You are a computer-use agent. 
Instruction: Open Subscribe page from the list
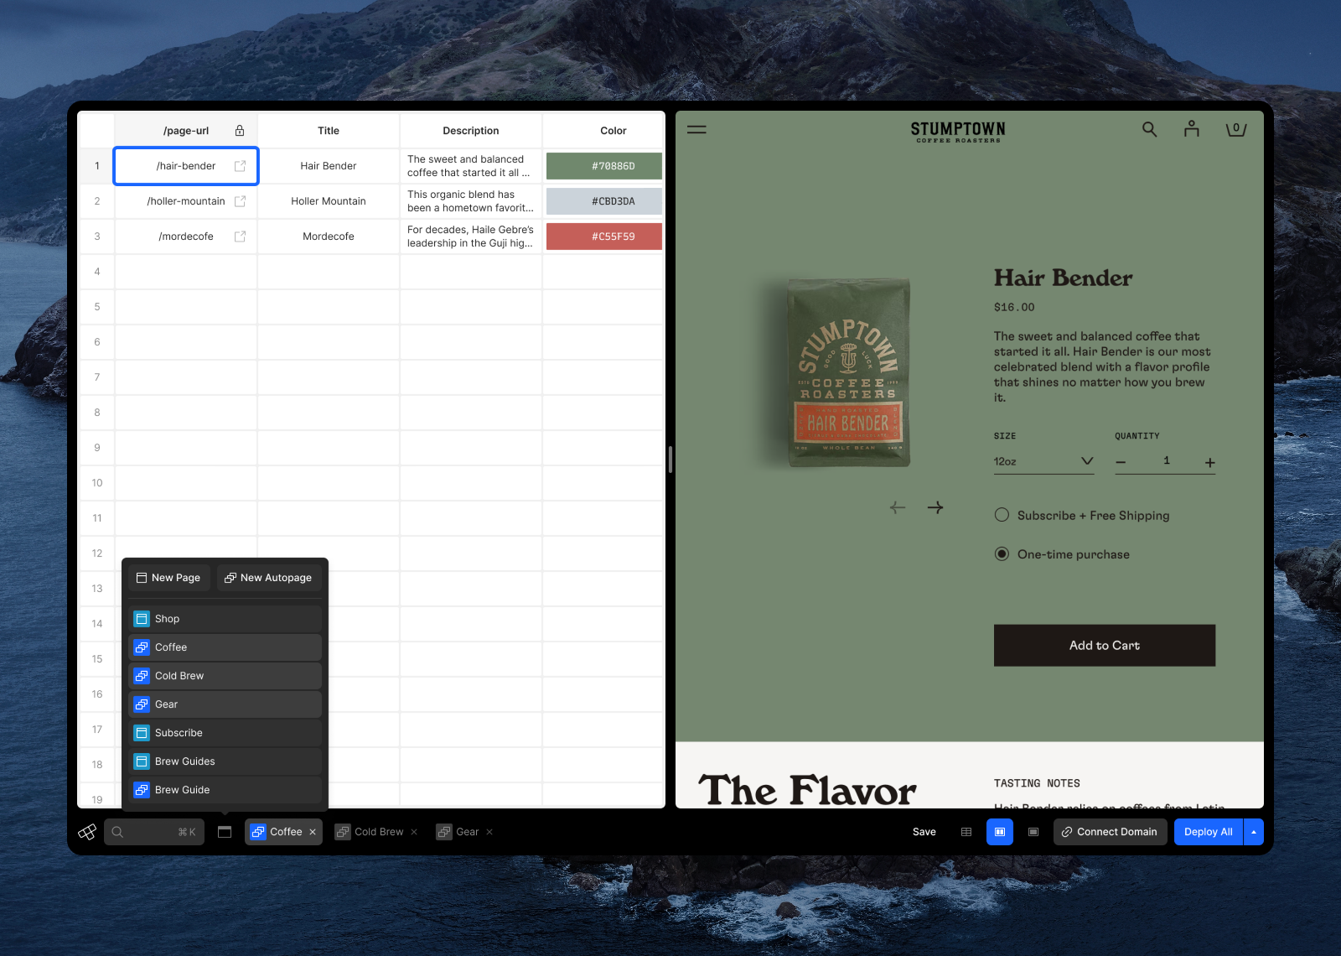[225, 733]
